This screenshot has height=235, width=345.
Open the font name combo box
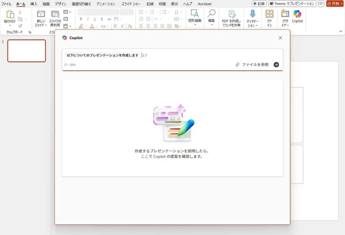point(98,12)
